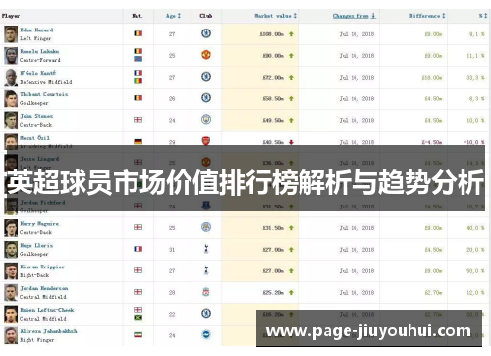Click Alireza Jahanbakhsh's portrait thumbnail

pos(11,335)
